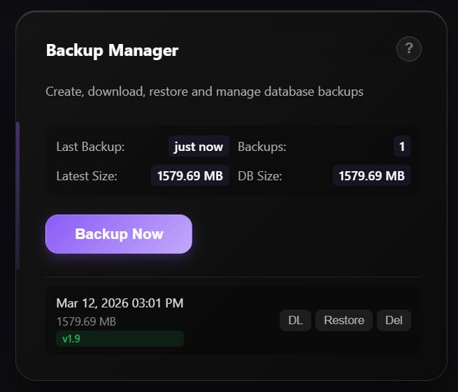Click the backup entry size 1579.69 MB text
Image resolution: width=458 pixels, height=392 pixels.
point(86,321)
